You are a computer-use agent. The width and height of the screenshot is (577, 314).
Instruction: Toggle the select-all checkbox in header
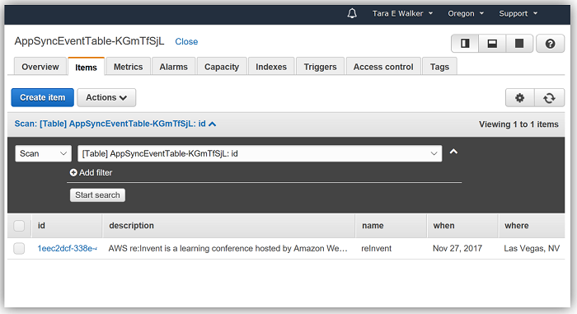[x=19, y=226]
